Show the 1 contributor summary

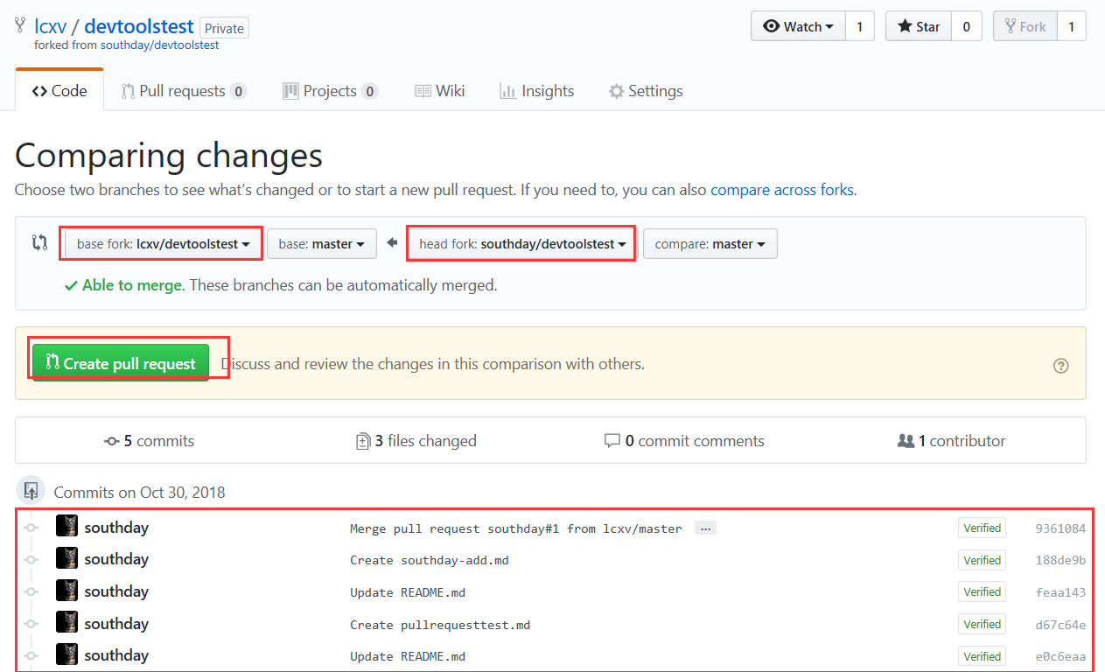tap(952, 441)
